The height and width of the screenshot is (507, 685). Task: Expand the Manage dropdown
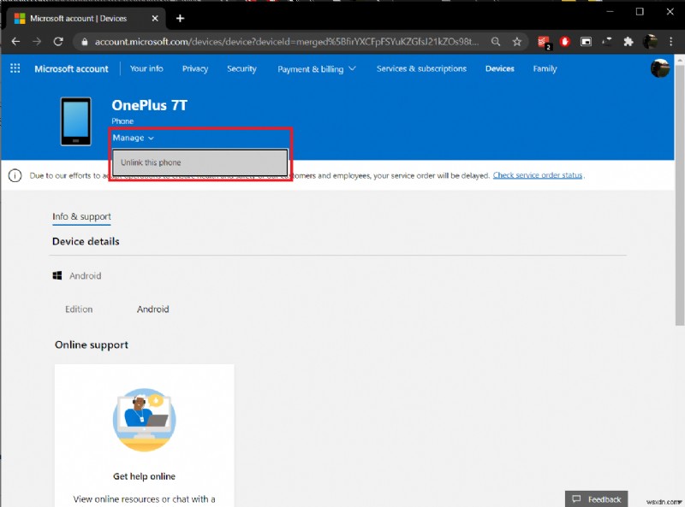134,138
